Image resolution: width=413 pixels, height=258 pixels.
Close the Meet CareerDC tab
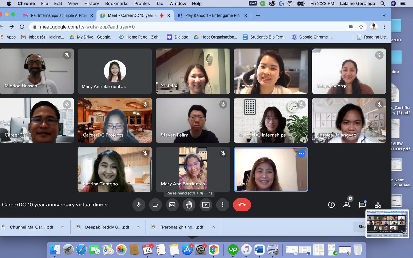(169, 15)
